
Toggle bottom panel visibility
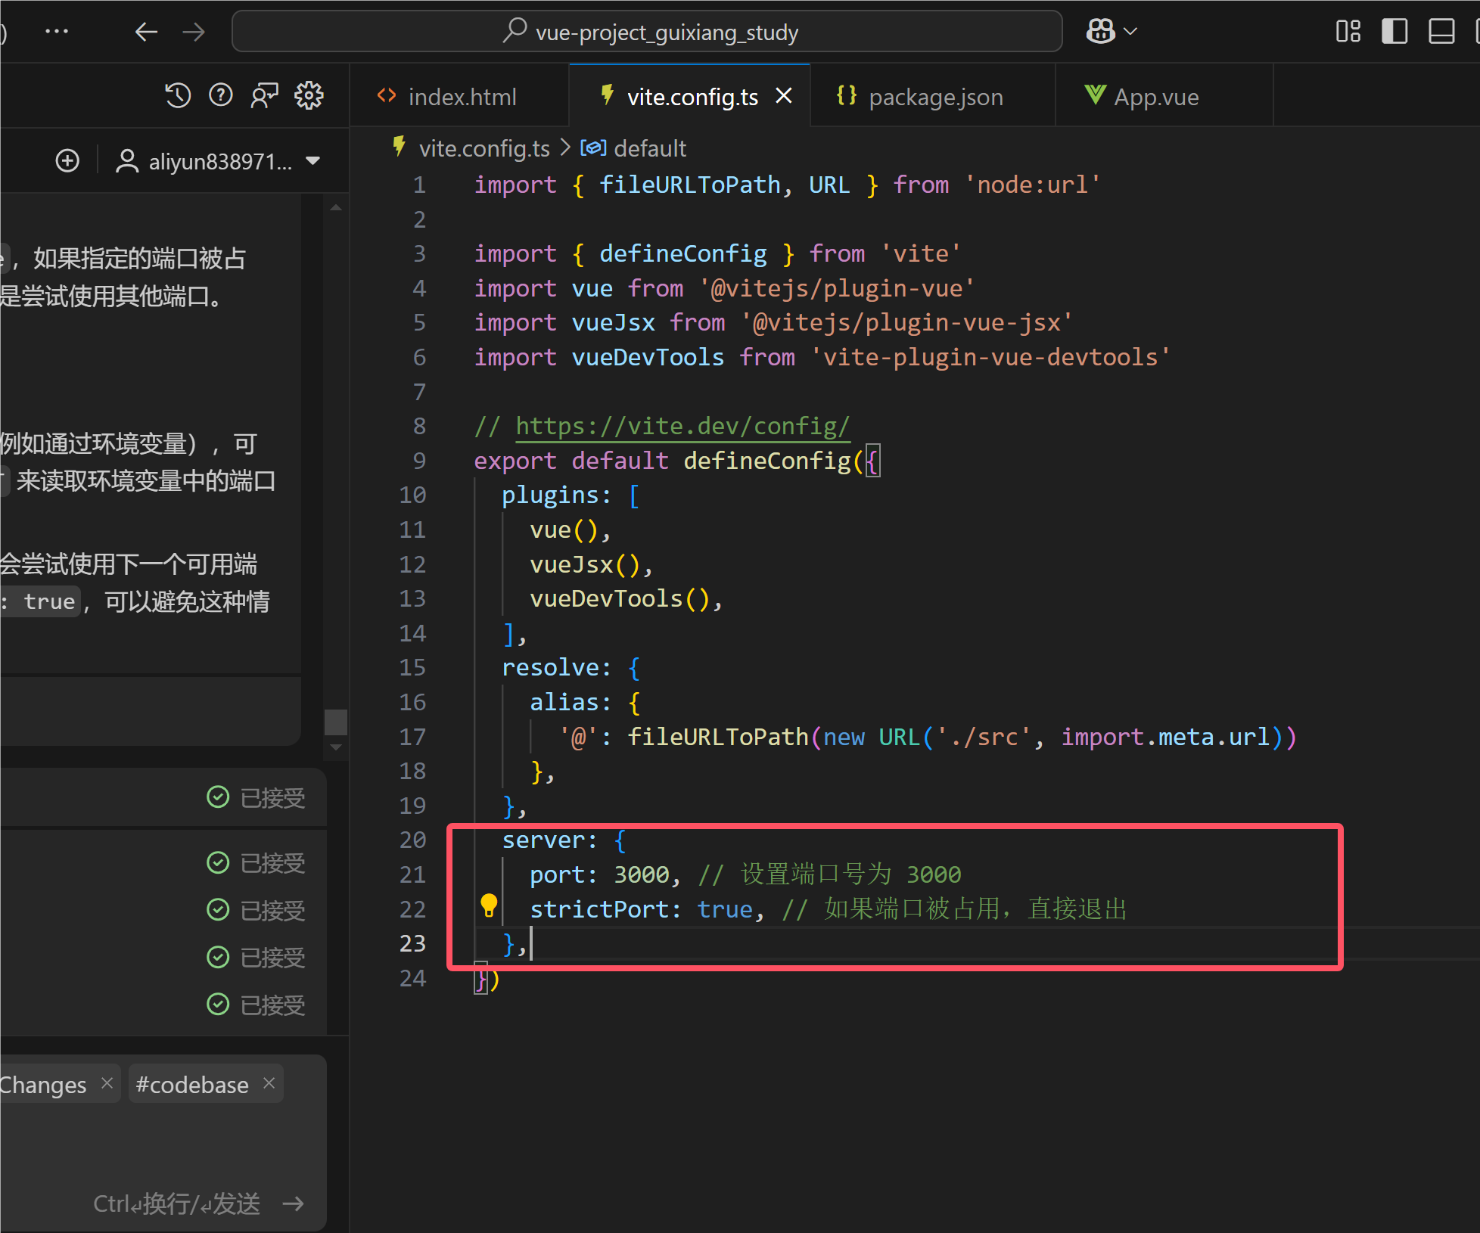click(1441, 32)
